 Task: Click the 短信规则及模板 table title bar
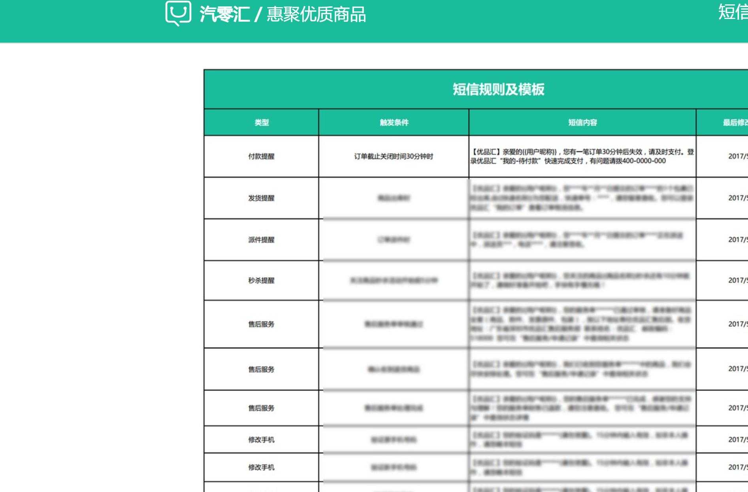(x=499, y=89)
